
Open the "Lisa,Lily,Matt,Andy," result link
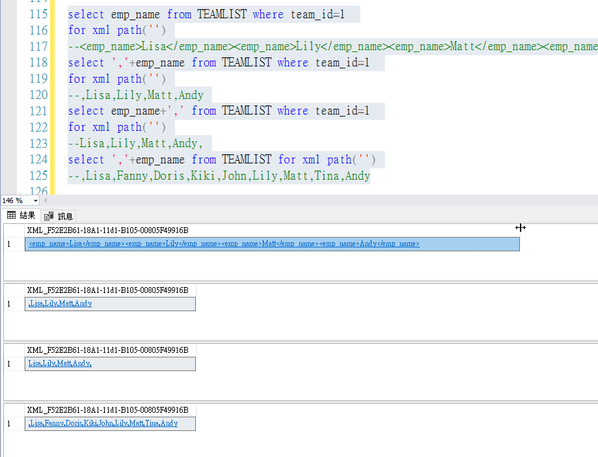59,364
